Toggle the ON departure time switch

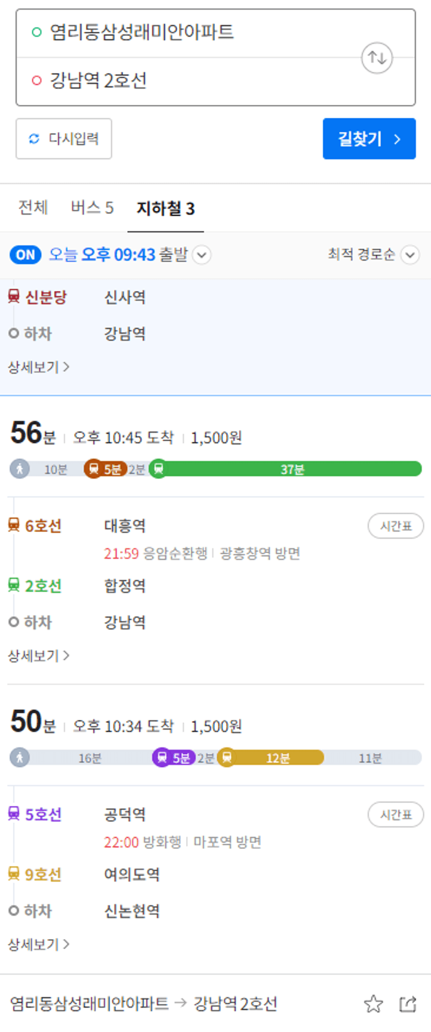click(26, 254)
